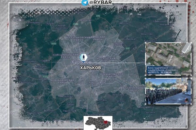The height and width of the screenshot is (130, 196).
Task: Select the НОВОБАВАРСКИЙ РАЙОН district label
Action: [61, 82]
